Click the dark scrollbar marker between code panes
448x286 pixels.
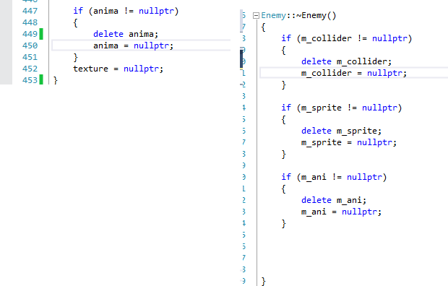coord(241,59)
